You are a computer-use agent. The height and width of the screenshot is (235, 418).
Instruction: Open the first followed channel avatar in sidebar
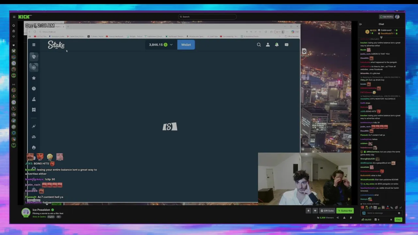pyautogui.click(x=13, y=51)
